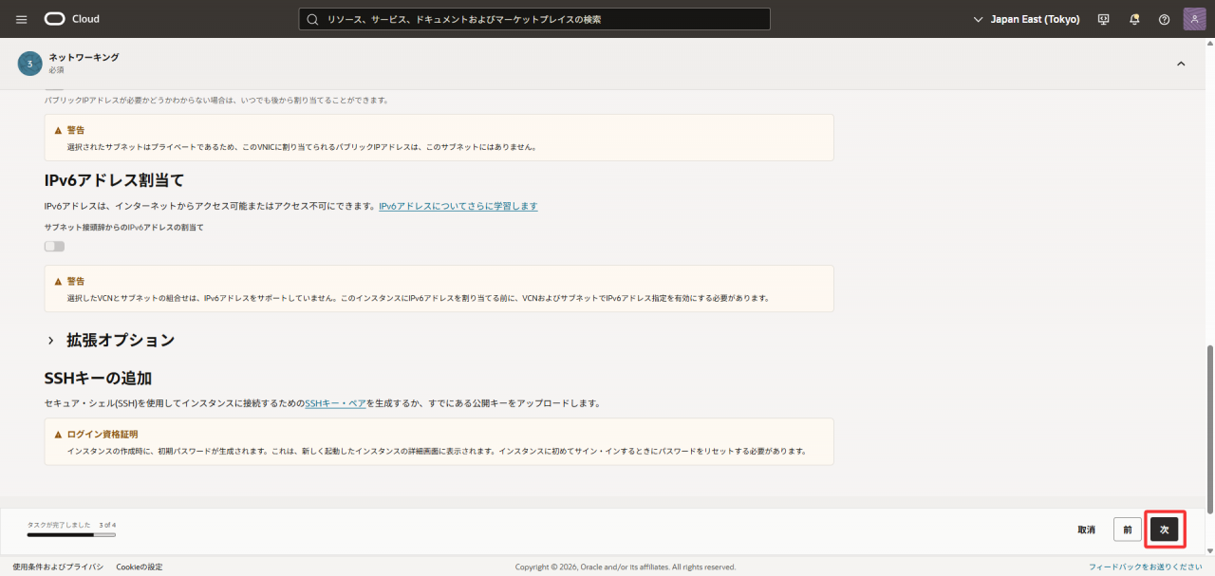The image size is (1215, 576).
Task: Click the SSHキーの追加 heading
Action: (98, 378)
